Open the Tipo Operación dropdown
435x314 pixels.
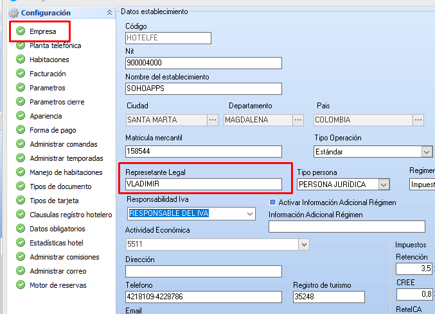pos(427,152)
